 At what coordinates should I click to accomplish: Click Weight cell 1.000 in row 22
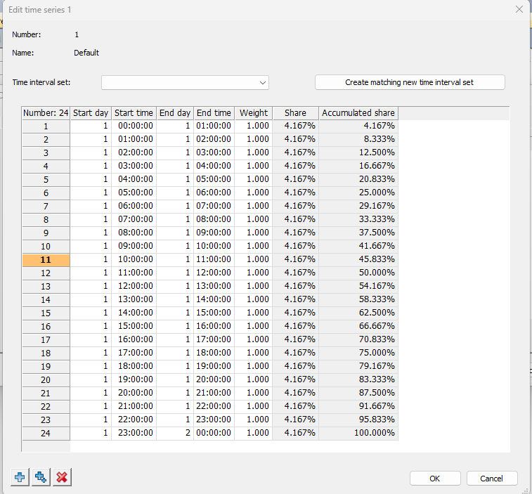point(254,406)
